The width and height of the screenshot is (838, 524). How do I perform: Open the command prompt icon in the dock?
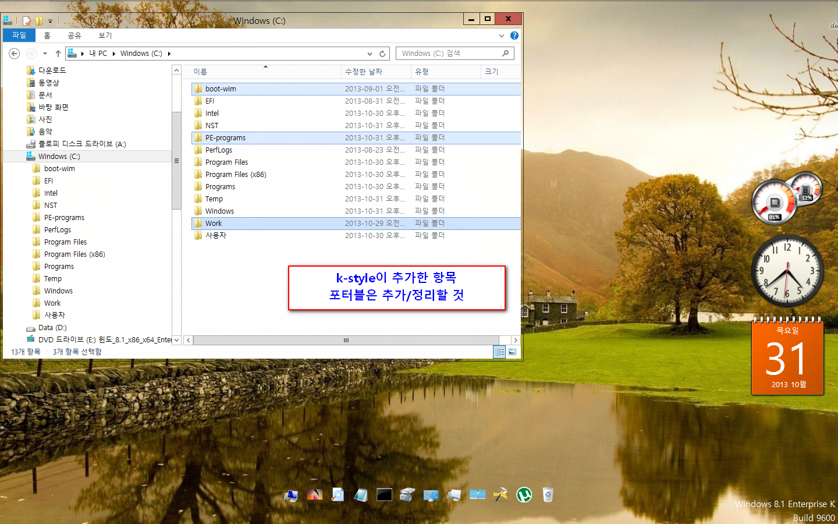tap(384, 495)
